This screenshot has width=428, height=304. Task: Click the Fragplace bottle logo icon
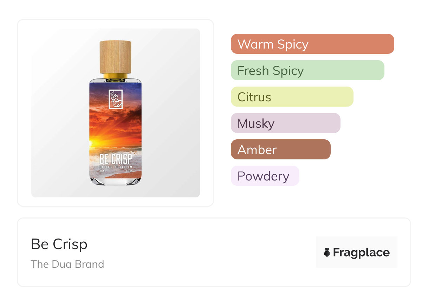click(x=327, y=252)
